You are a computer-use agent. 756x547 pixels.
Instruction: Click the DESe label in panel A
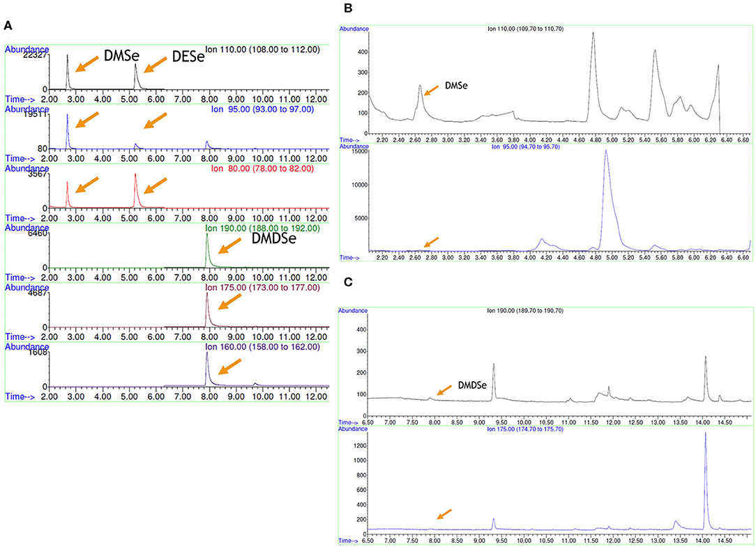[188, 57]
